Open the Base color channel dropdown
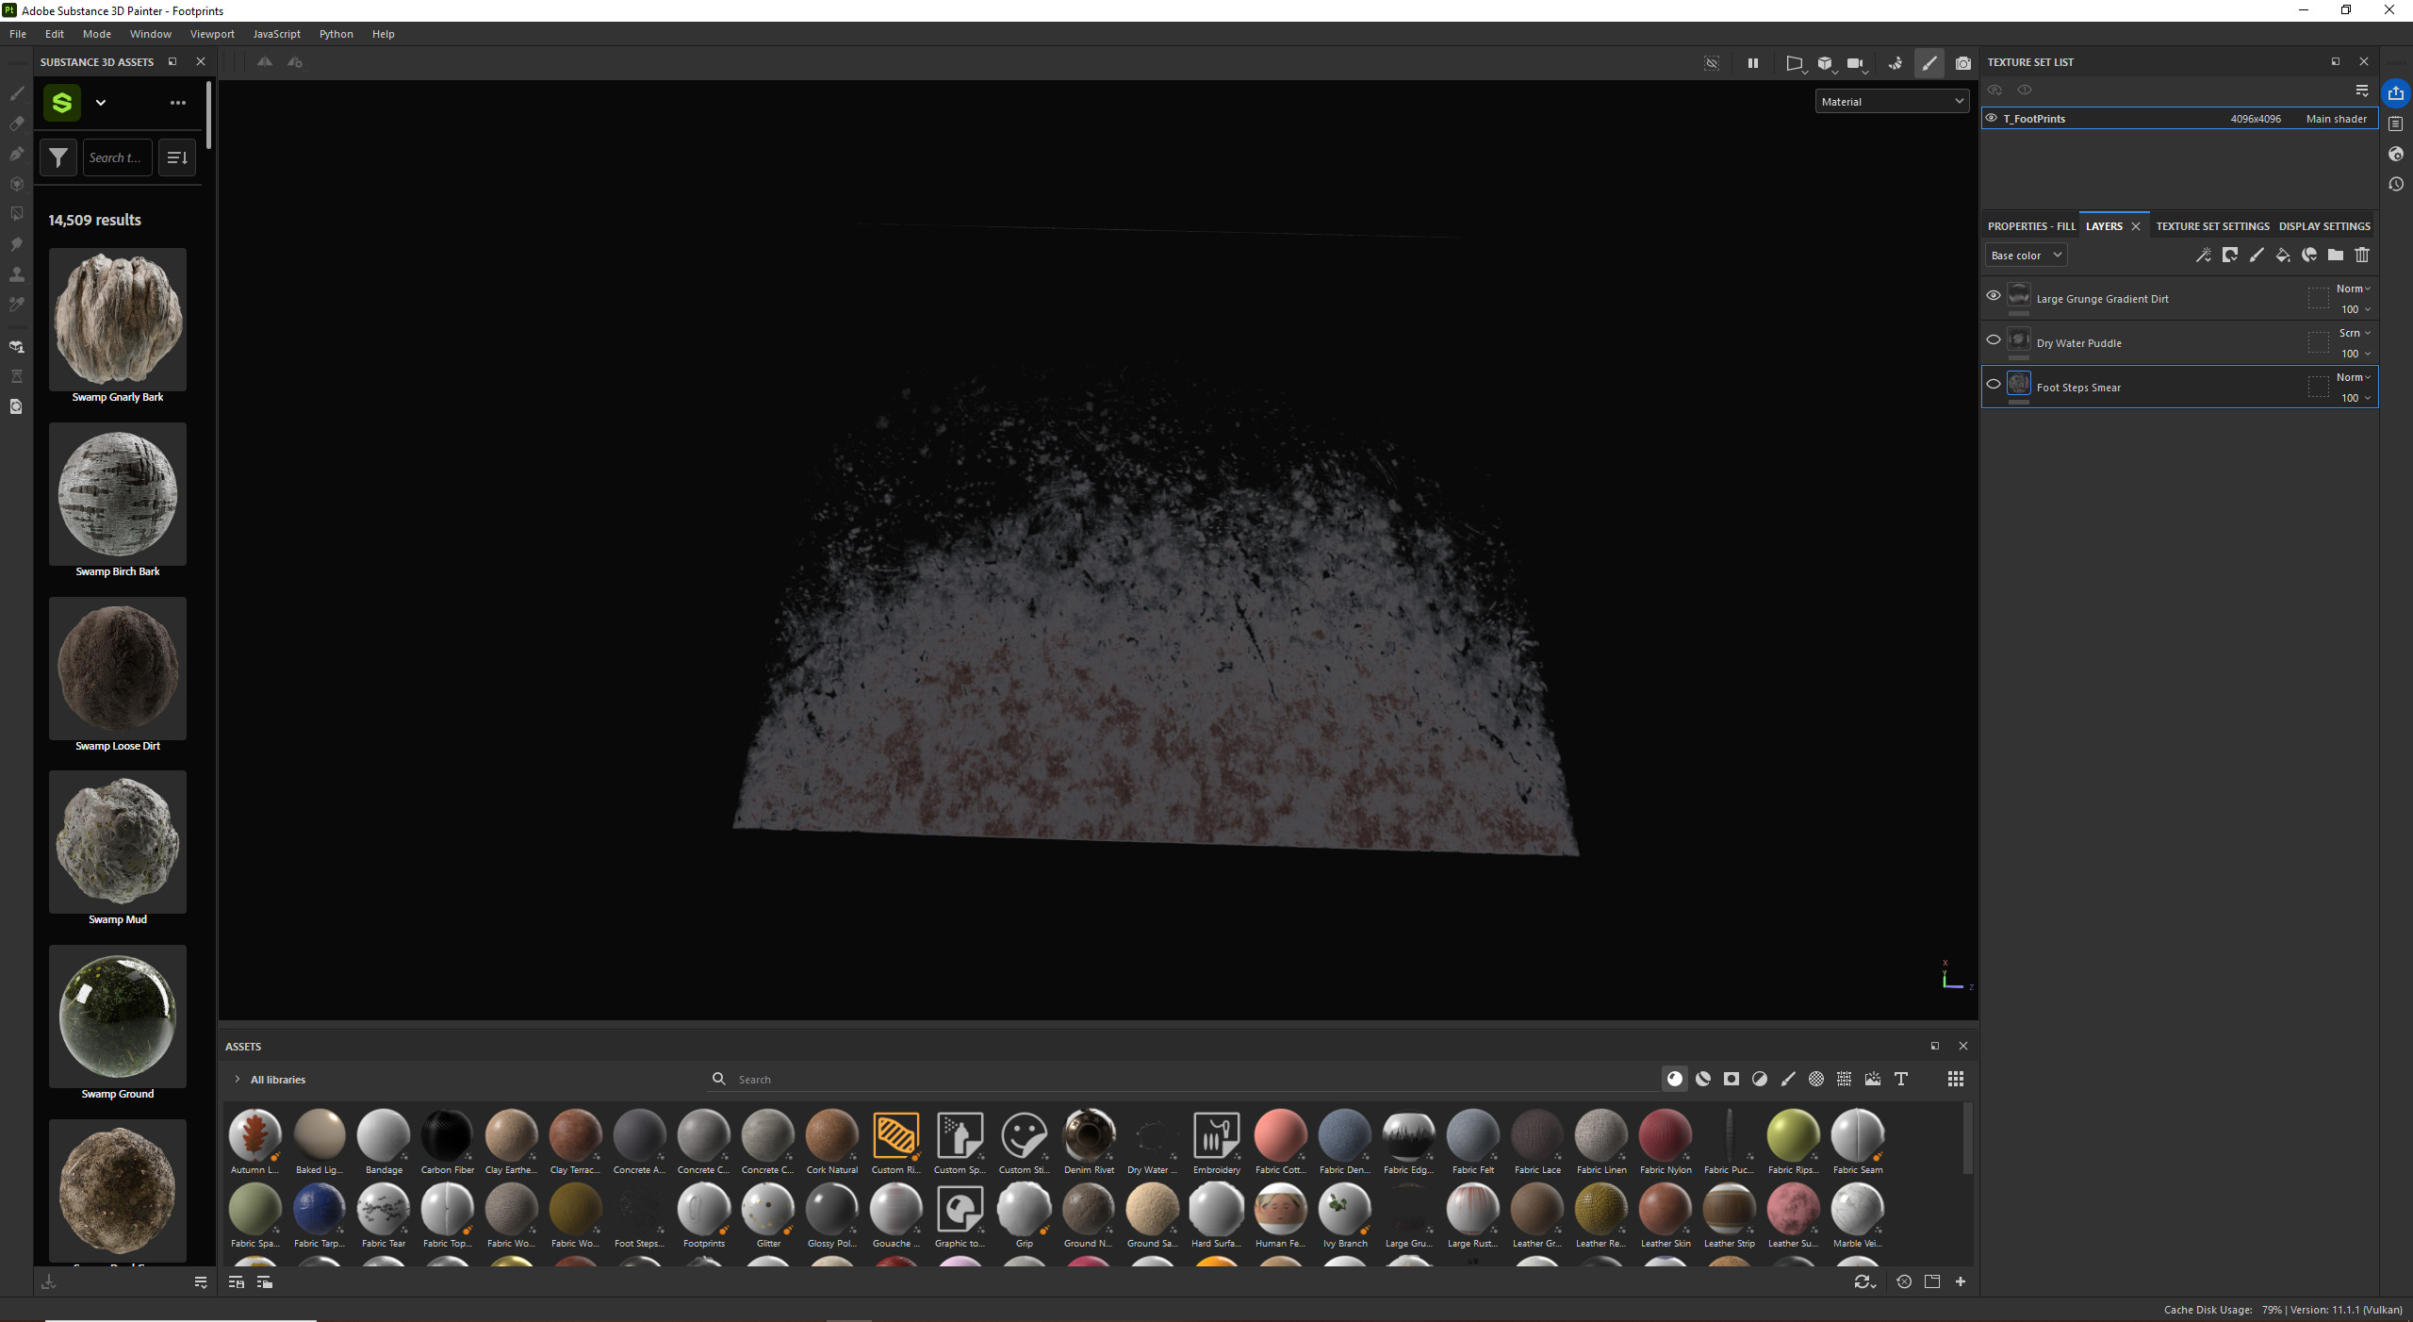 tap(2025, 255)
